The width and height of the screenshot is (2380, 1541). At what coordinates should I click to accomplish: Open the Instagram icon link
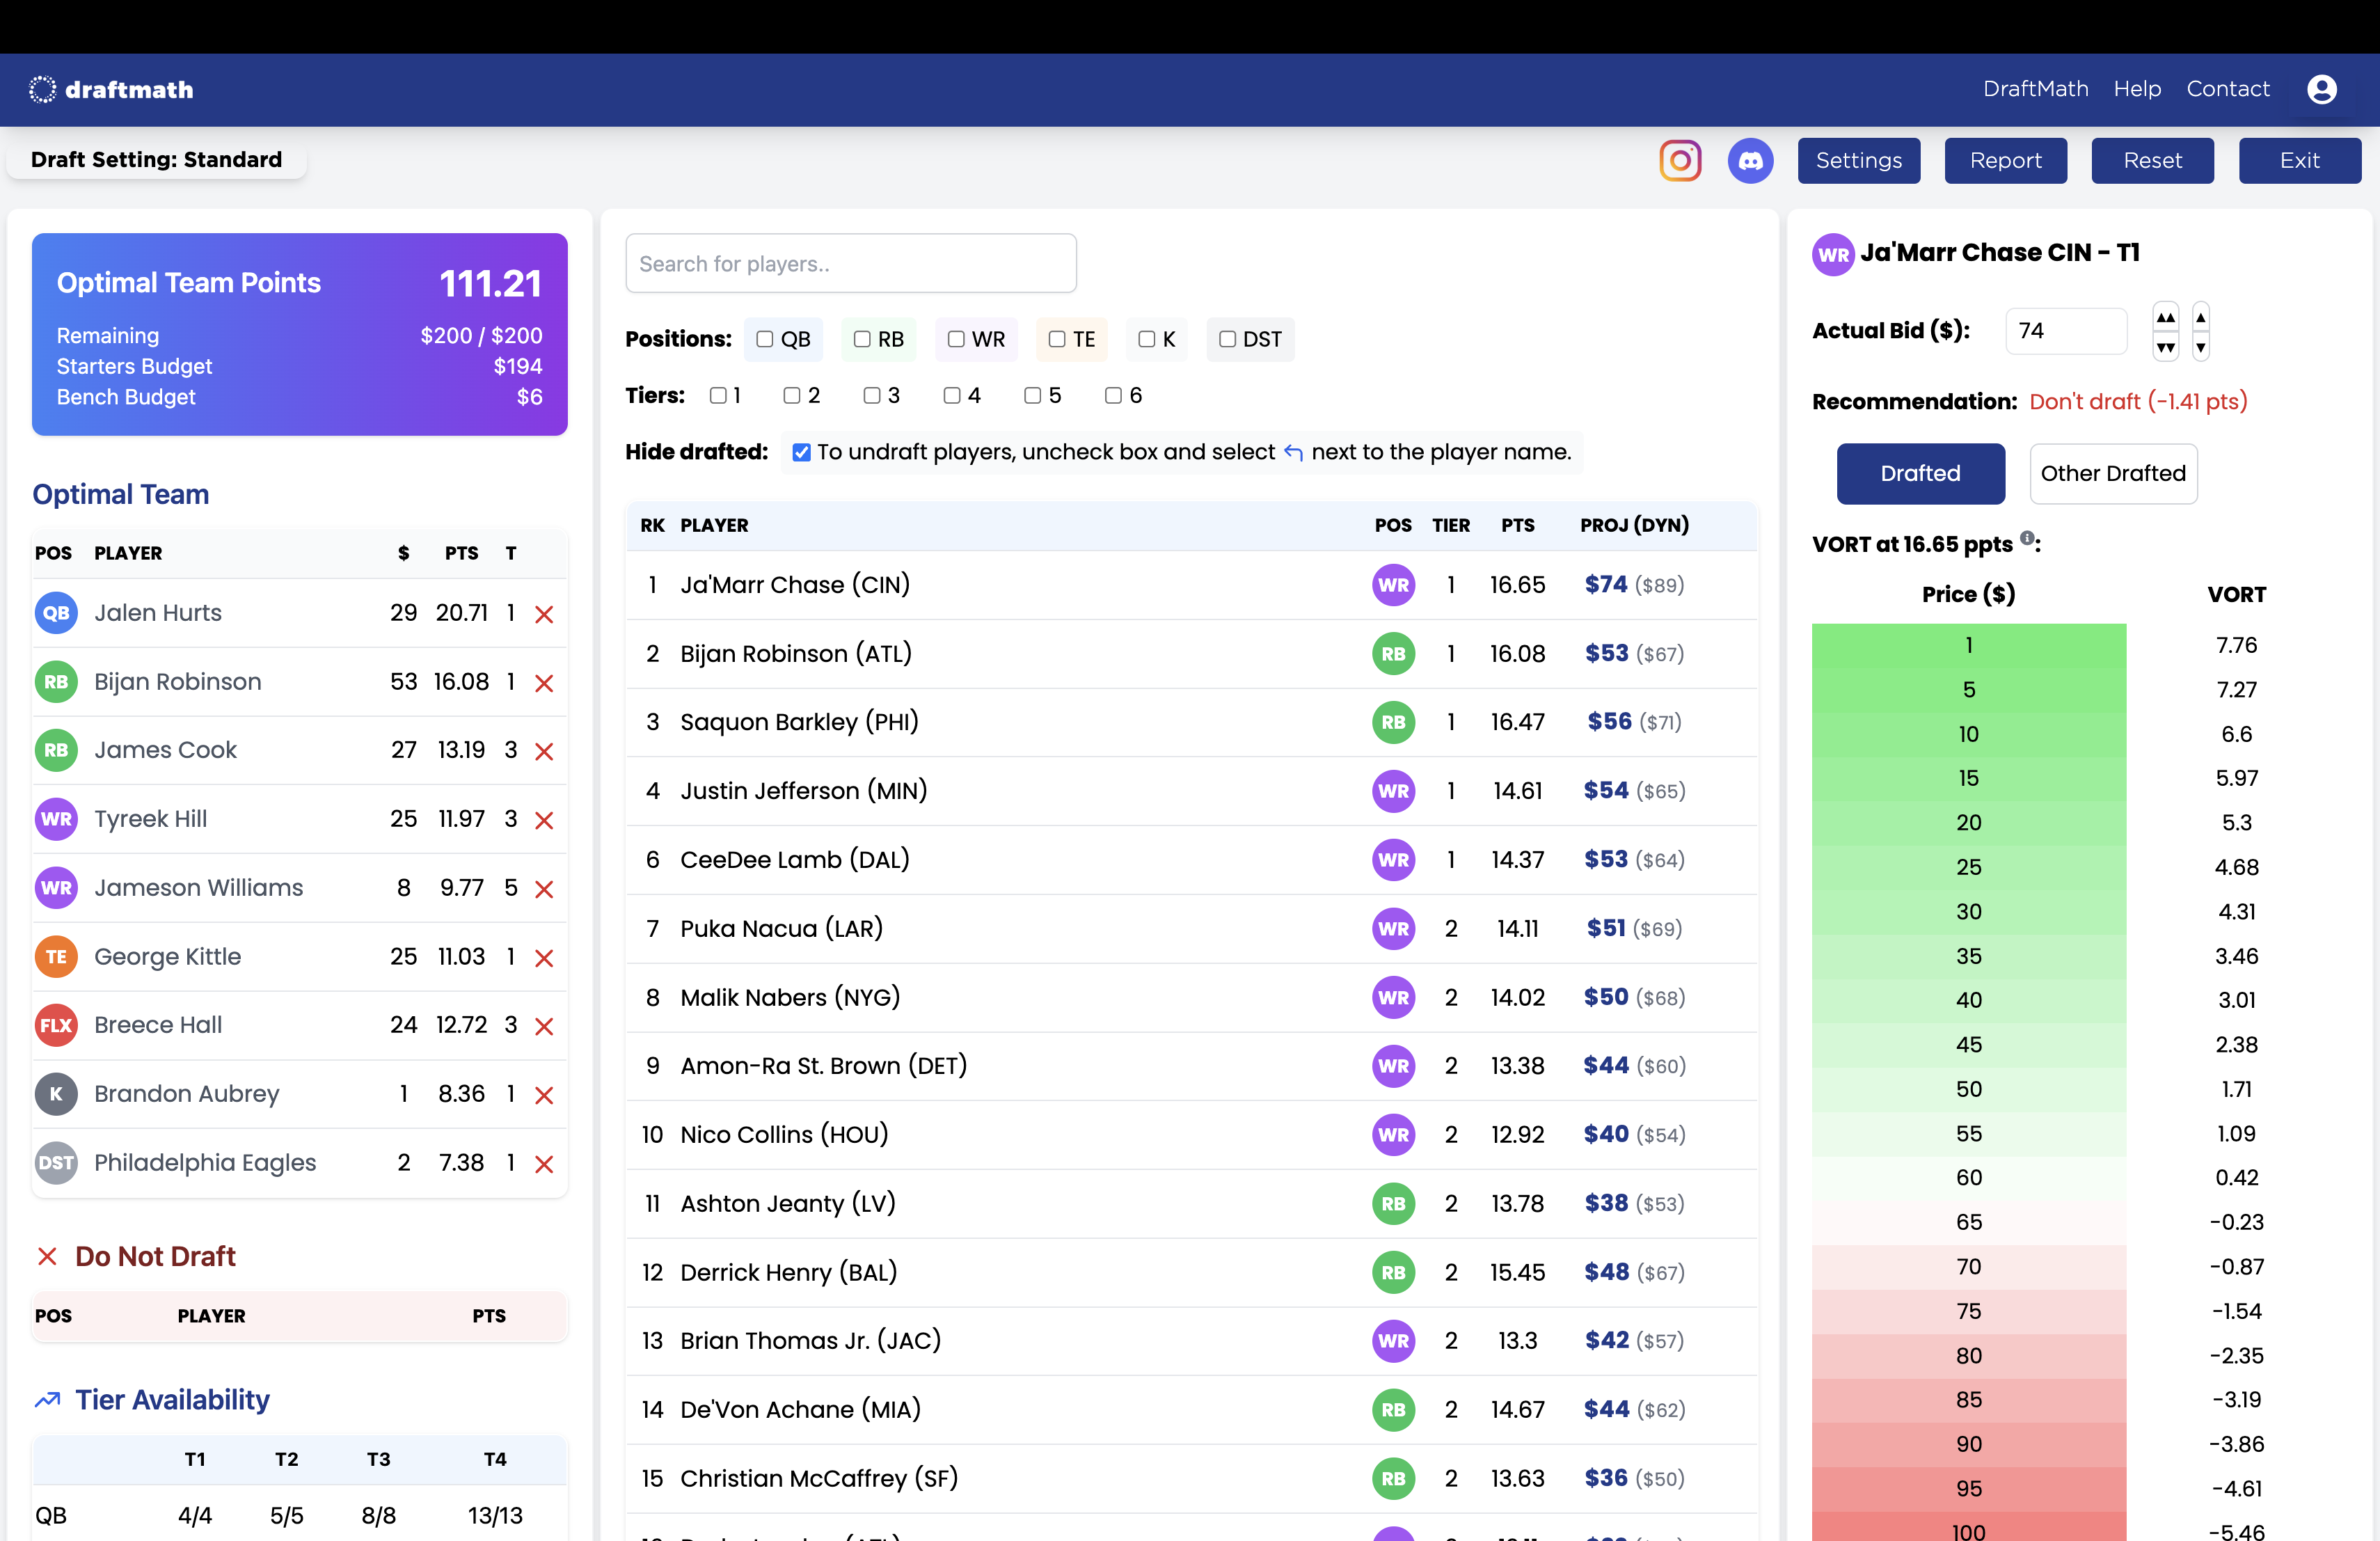click(x=1680, y=161)
